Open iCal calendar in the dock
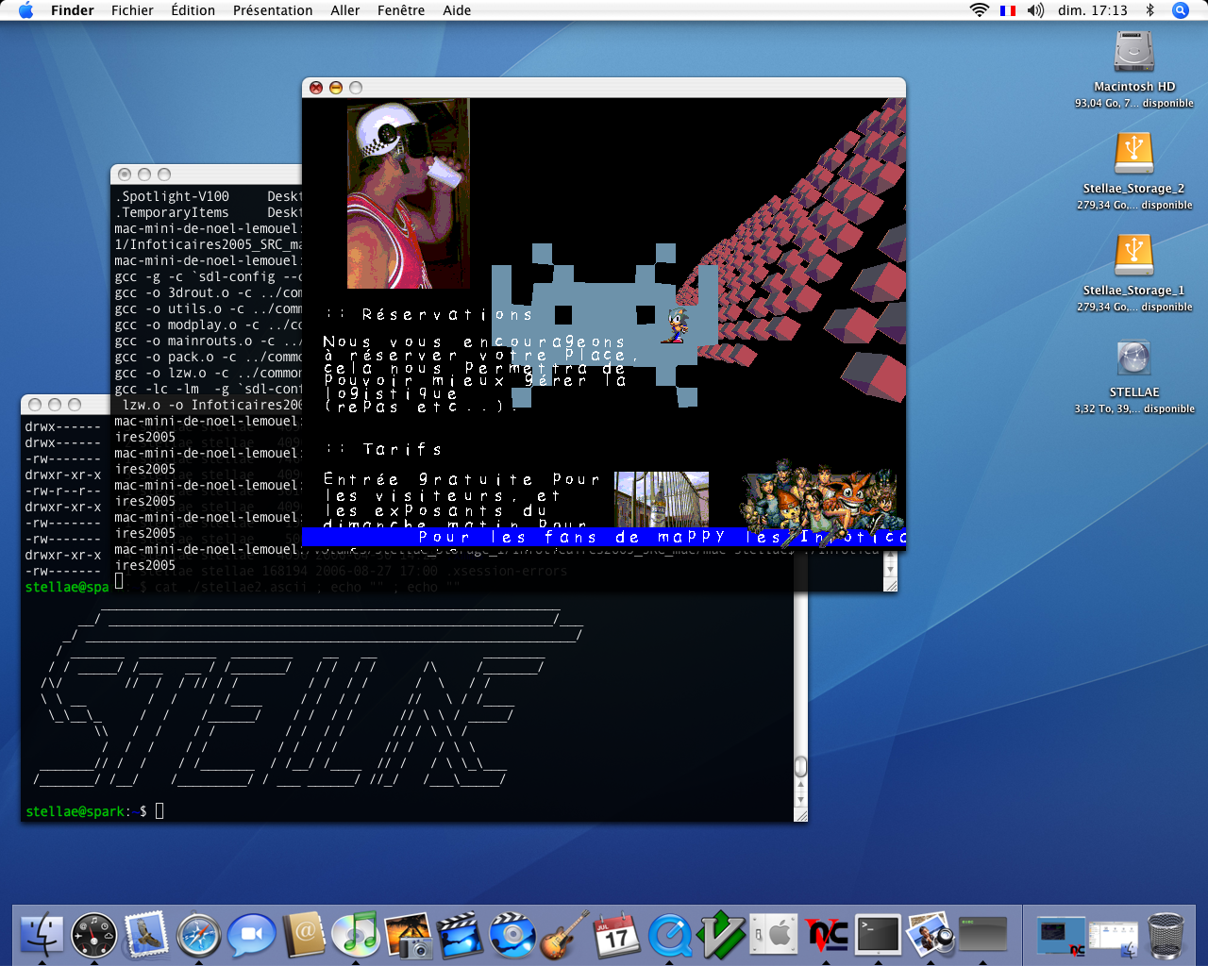Image resolution: width=1208 pixels, height=966 pixels. click(617, 935)
